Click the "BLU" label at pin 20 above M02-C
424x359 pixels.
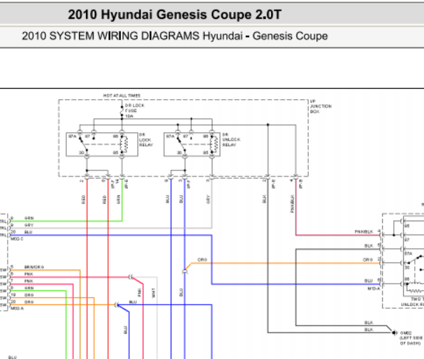(28, 232)
